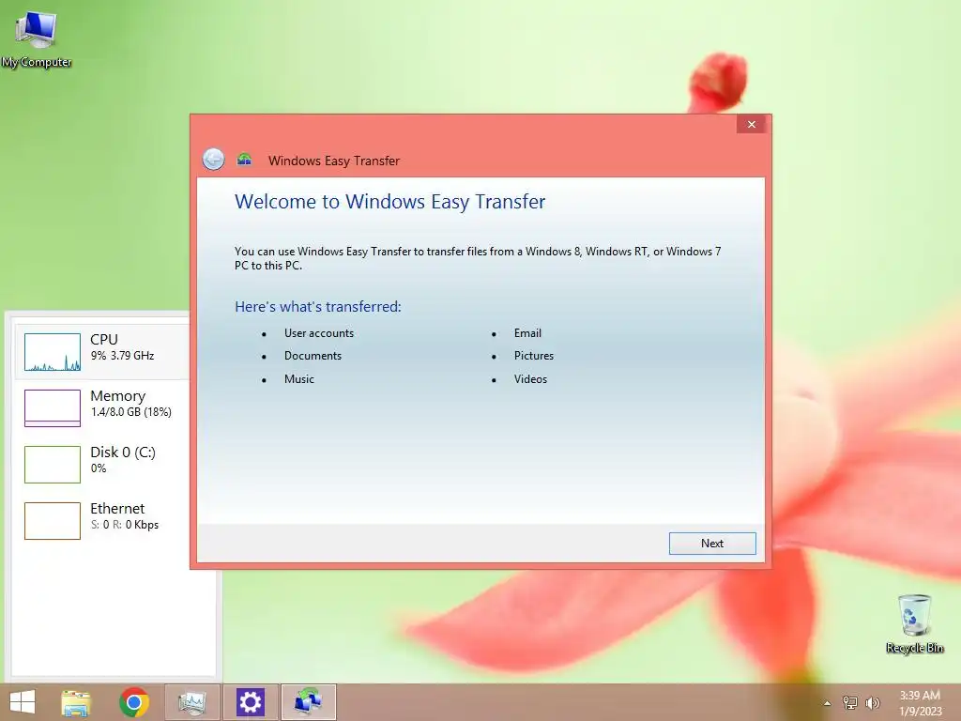Screen dimensions: 961x721
Task: Click the '0%' Disk 0 usage value
Action: pos(98,468)
